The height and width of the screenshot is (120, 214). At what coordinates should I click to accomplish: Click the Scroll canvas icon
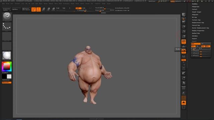(x=184, y=22)
